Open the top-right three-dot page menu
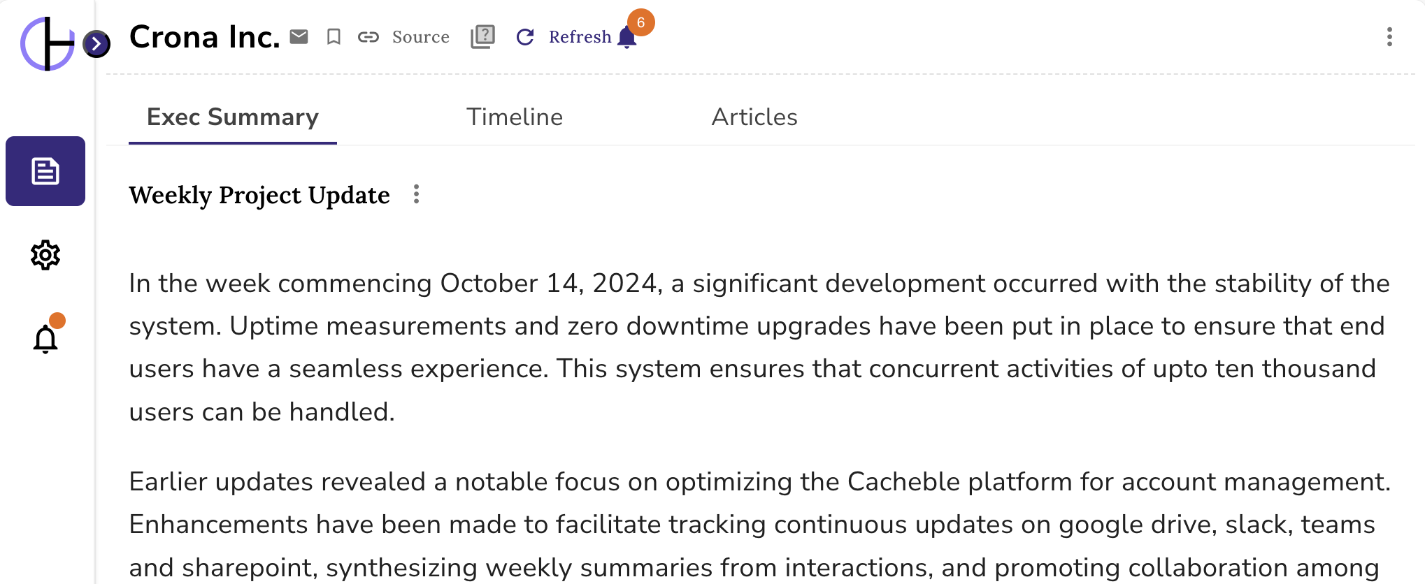This screenshot has width=1425, height=584. (x=1389, y=37)
